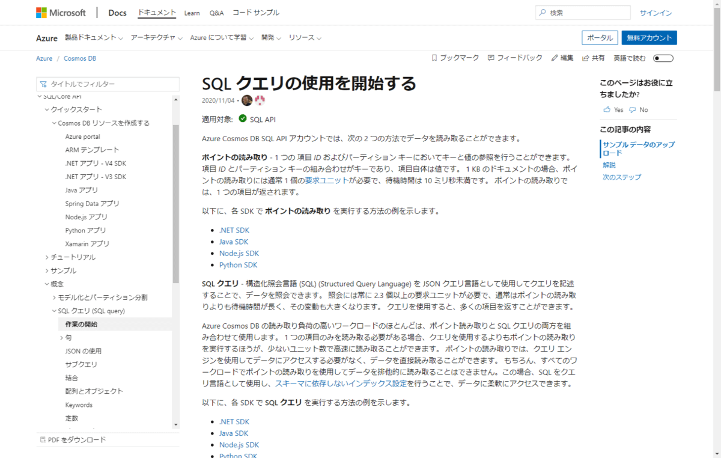Click Cosmos DB breadcrumb link

click(x=80, y=58)
